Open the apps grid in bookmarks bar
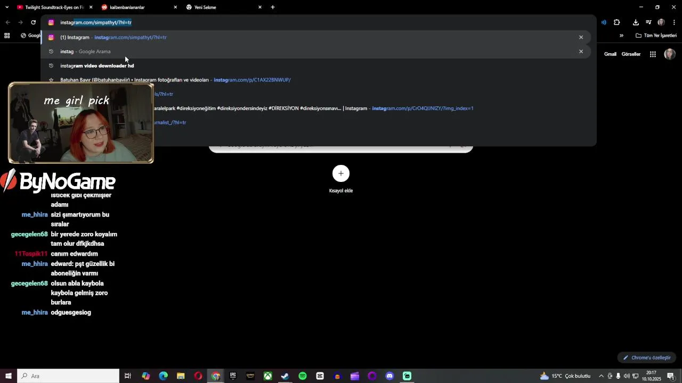The height and width of the screenshot is (383, 682). (7, 36)
